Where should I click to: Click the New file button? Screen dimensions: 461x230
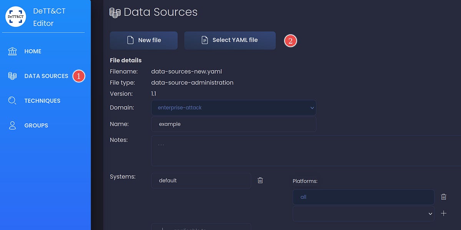(143, 40)
